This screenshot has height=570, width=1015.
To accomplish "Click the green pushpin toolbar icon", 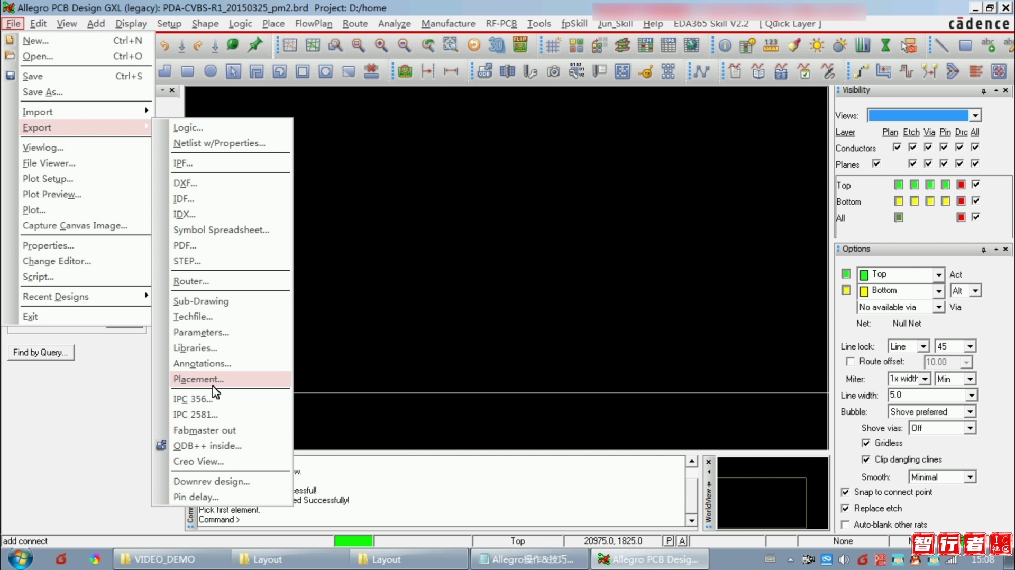I will tap(255, 45).
